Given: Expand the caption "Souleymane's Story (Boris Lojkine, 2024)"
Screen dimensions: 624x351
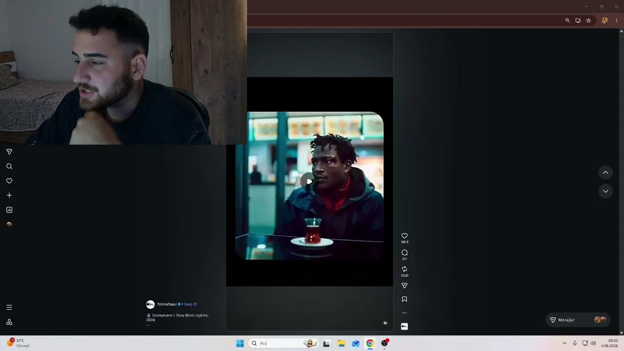Looking at the screenshot, I should pos(177,317).
